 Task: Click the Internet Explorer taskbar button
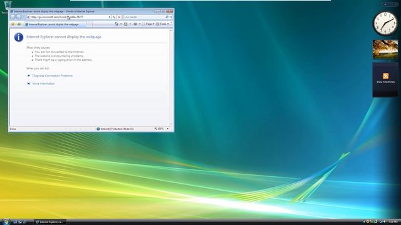[x=50, y=222]
